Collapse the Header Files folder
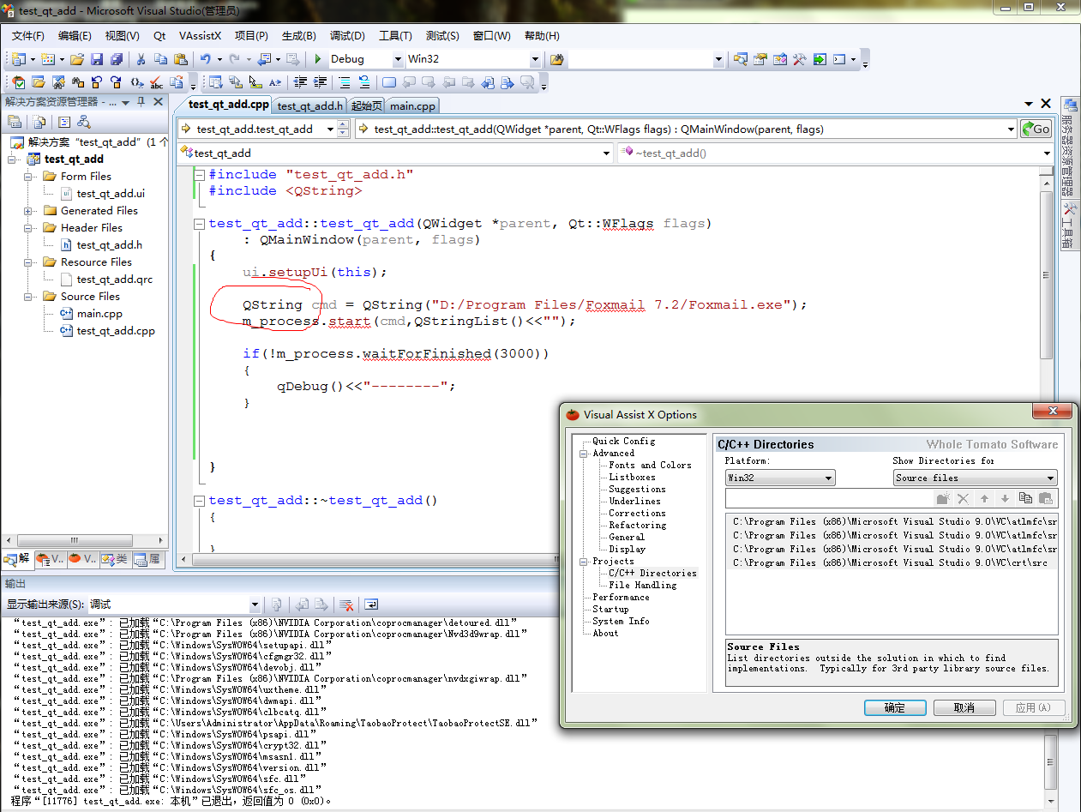 coord(28,228)
